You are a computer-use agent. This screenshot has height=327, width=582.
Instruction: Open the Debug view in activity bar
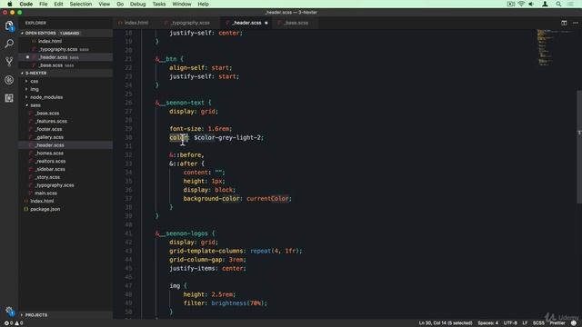[9, 80]
